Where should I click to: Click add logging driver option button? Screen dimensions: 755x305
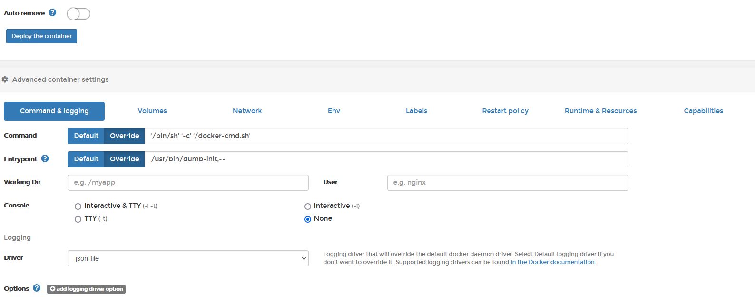pos(86,289)
